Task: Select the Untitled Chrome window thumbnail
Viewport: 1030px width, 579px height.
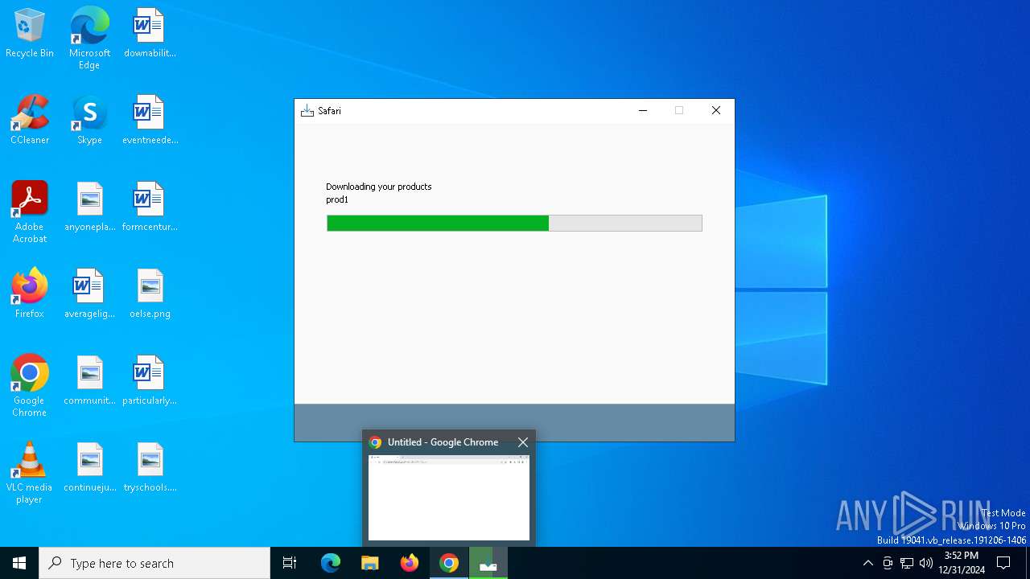Action: pyautogui.click(x=449, y=498)
